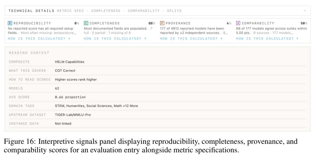Select the Metric Spec section label
The width and height of the screenshot is (315, 158).
point(70,11)
